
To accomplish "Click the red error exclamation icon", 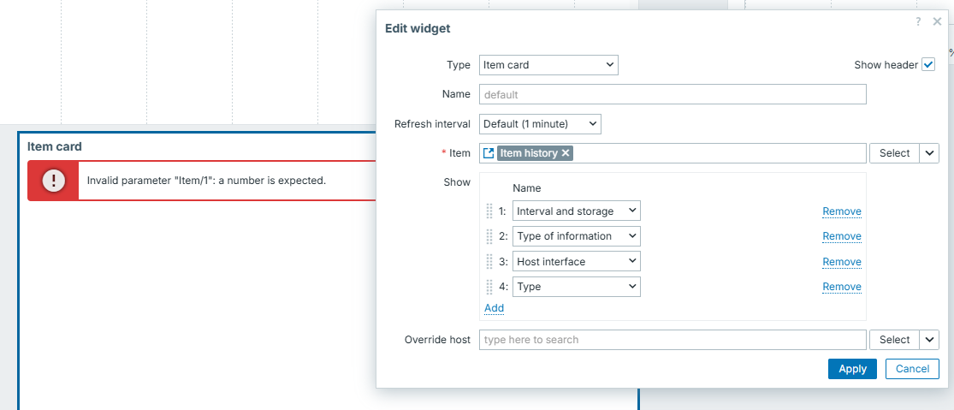I will click(x=53, y=181).
